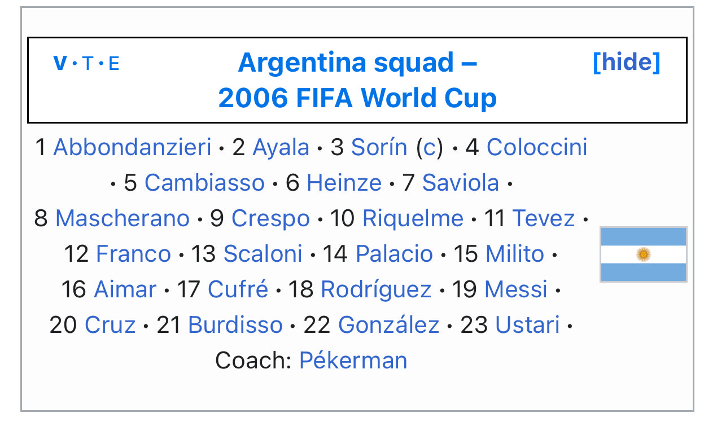The height and width of the screenshot is (422, 704).
Task: Select the Ayala player link
Action: (281, 147)
